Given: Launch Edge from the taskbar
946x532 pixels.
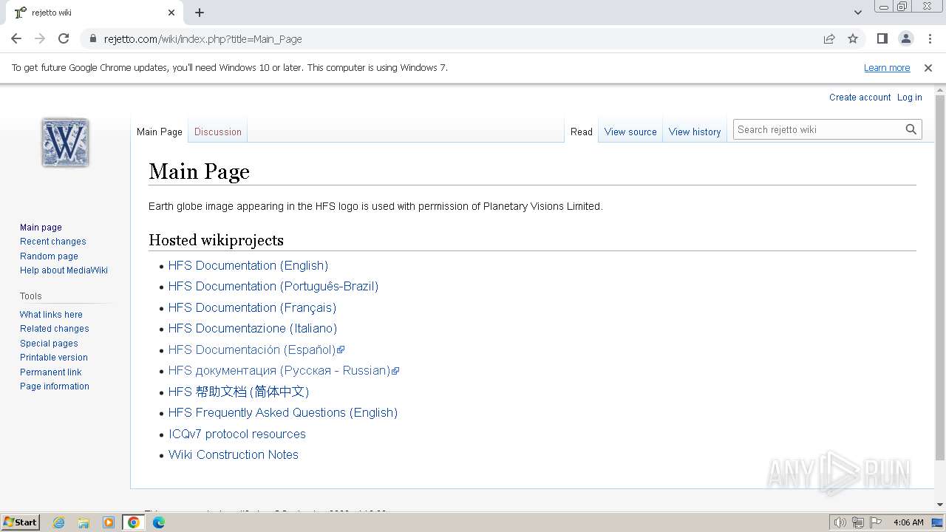Looking at the screenshot, I should 159,522.
